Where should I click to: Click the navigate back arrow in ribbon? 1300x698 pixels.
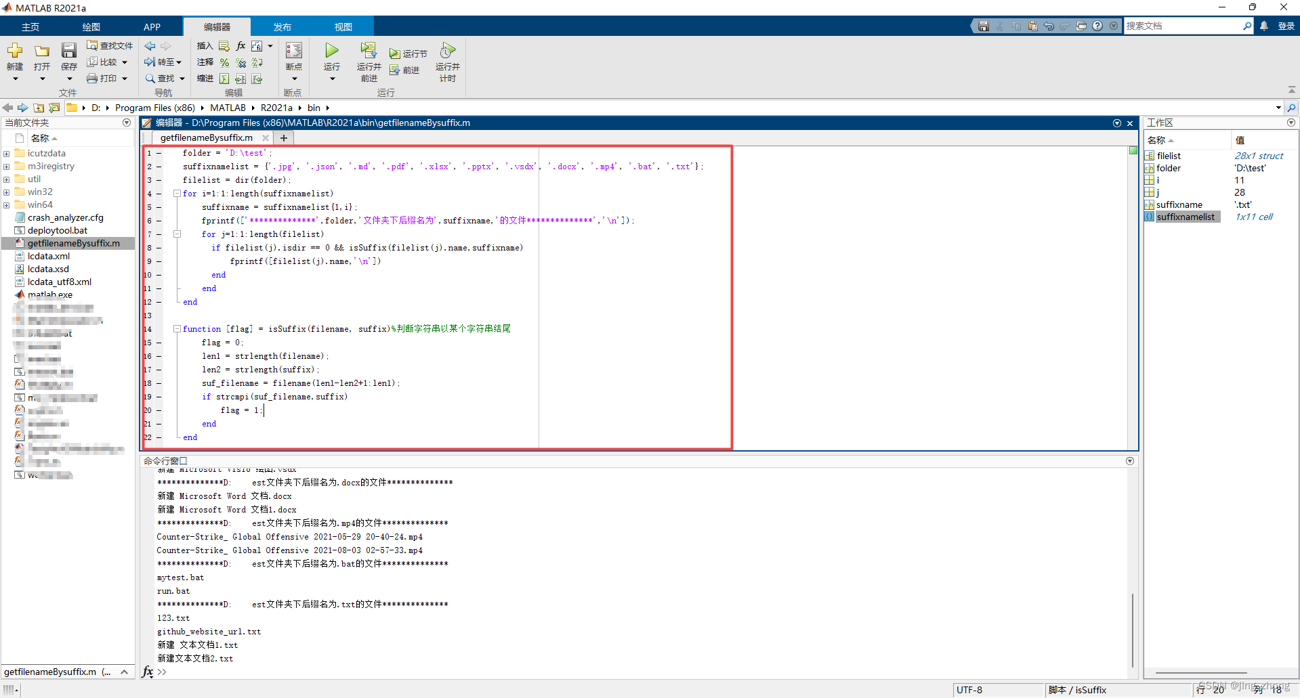(x=150, y=46)
